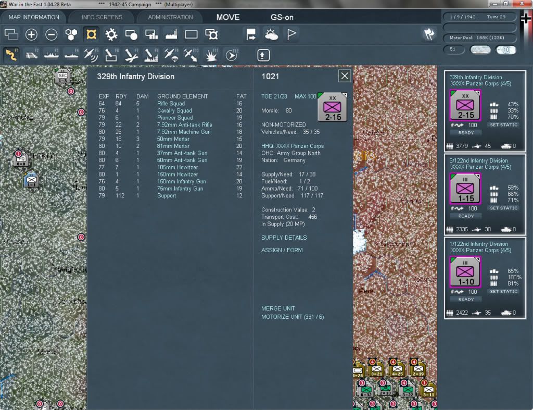Select 3/122nd Infantry Division 1-15 counter
Screen dimensions: 533x410
[x=465, y=189]
